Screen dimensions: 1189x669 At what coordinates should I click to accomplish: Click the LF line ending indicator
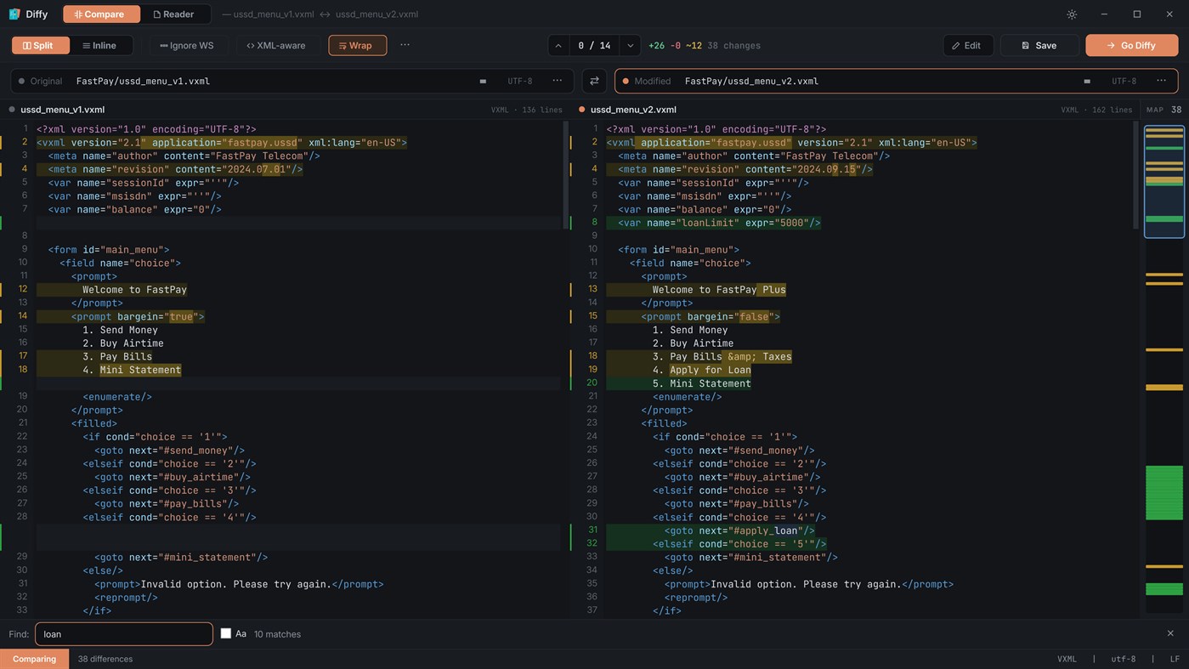(1175, 659)
